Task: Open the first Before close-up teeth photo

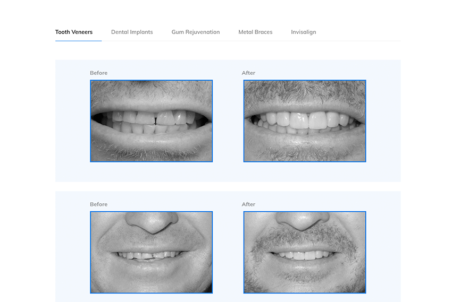Action: [x=151, y=120]
